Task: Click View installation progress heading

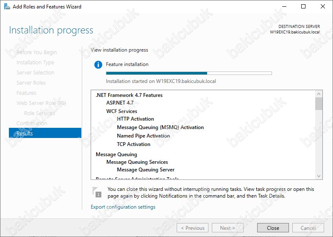Action: click(119, 50)
